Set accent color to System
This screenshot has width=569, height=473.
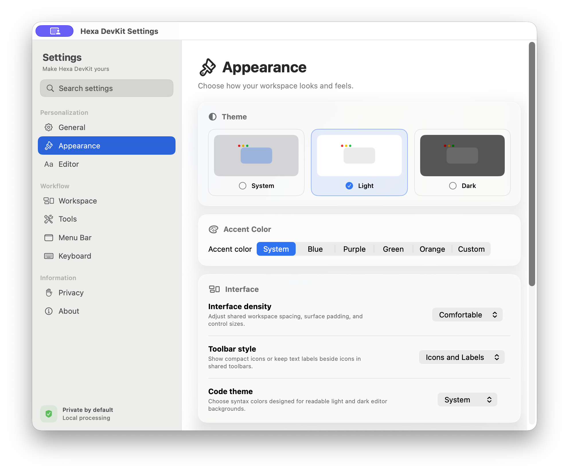click(276, 249)
